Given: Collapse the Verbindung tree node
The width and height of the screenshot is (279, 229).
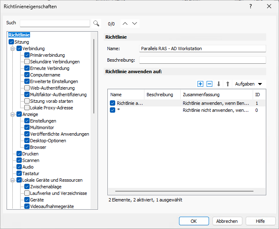Looking at the screenshot, I should point(13,49).
